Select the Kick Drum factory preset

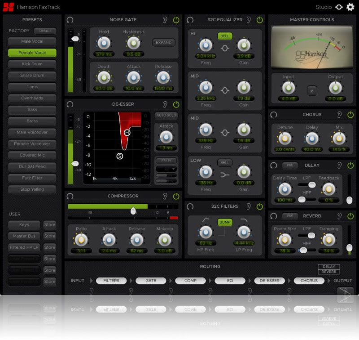tap(32, 64)
